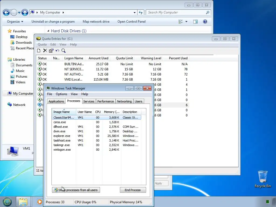Click the Change your view icon in Explorer
The image size is (276, 207).
181,22
